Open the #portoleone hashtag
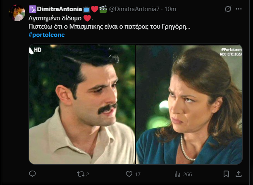Viewport: 253px width, 185px height. tap(47, 34)
